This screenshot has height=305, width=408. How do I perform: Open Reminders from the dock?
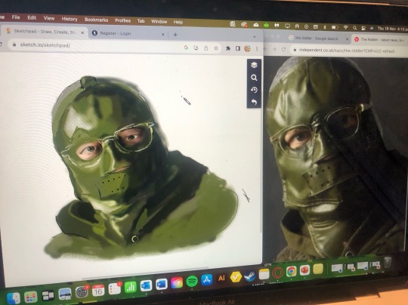(115, 288)
